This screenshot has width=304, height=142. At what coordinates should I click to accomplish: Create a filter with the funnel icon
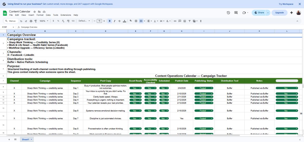point(189,21)
